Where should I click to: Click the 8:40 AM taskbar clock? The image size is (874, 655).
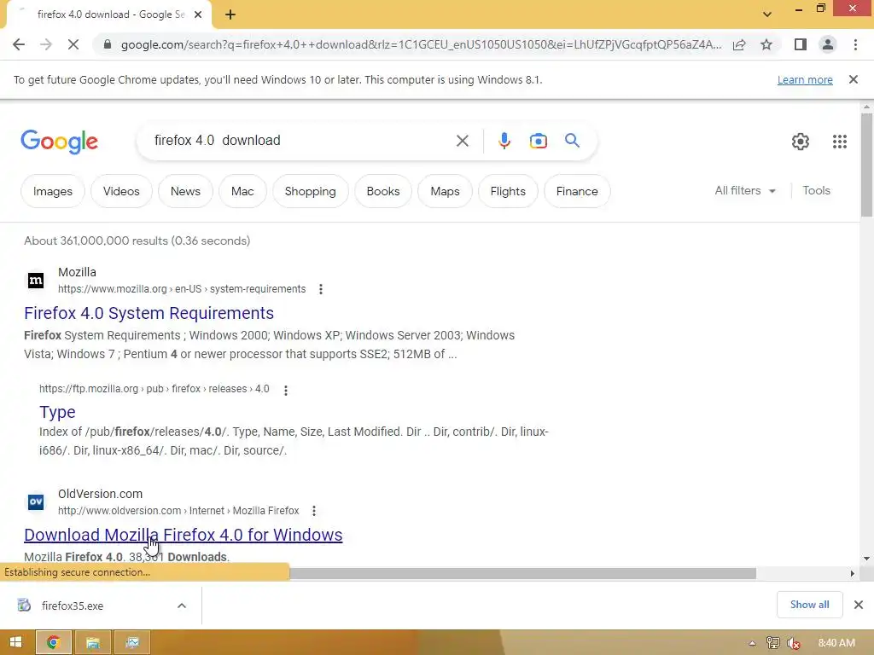click(836, 643)
